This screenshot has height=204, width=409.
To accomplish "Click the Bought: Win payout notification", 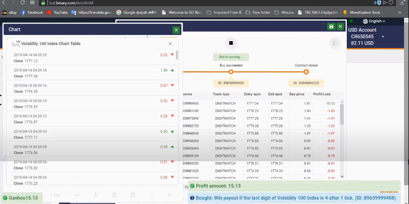I will point(294,198).
